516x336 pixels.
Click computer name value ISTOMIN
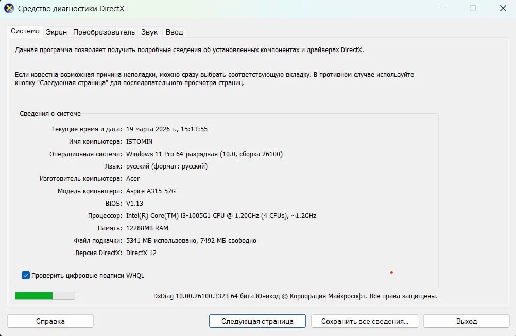(139, 142)
